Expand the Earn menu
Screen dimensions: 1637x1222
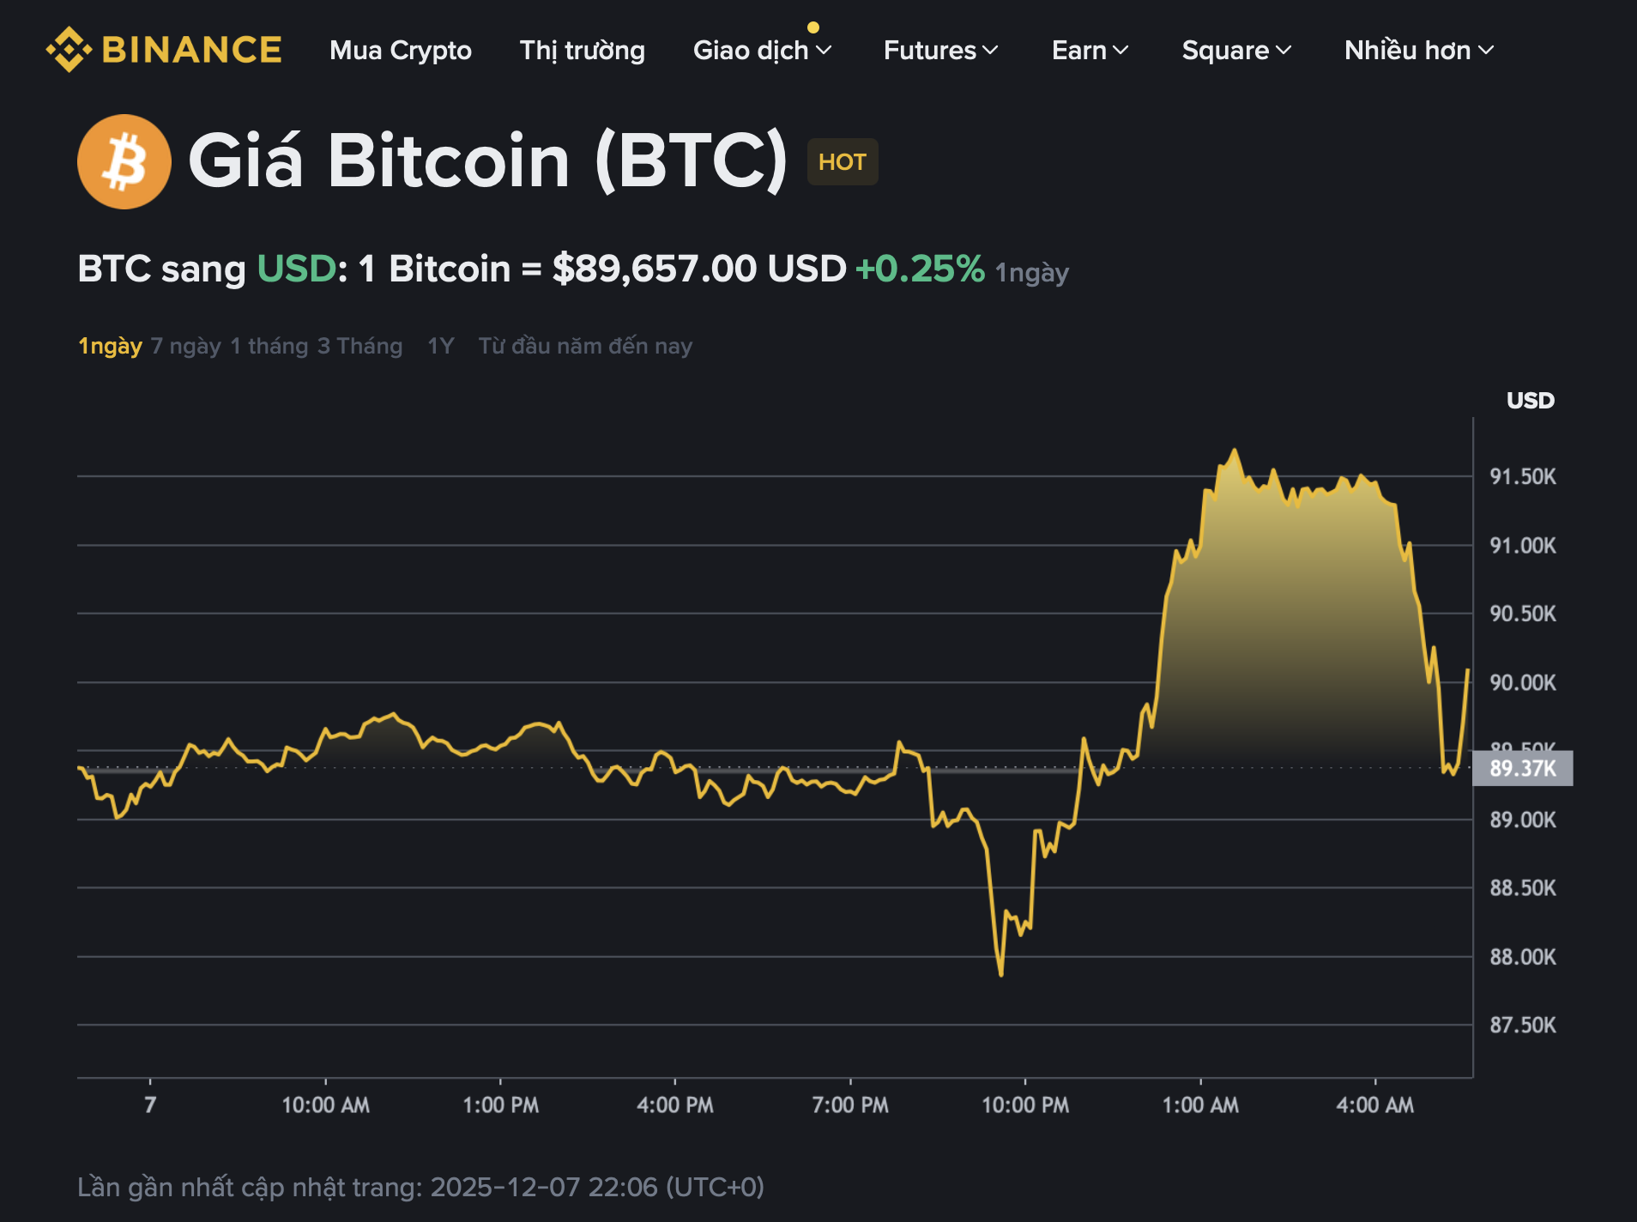[1090, 51]
